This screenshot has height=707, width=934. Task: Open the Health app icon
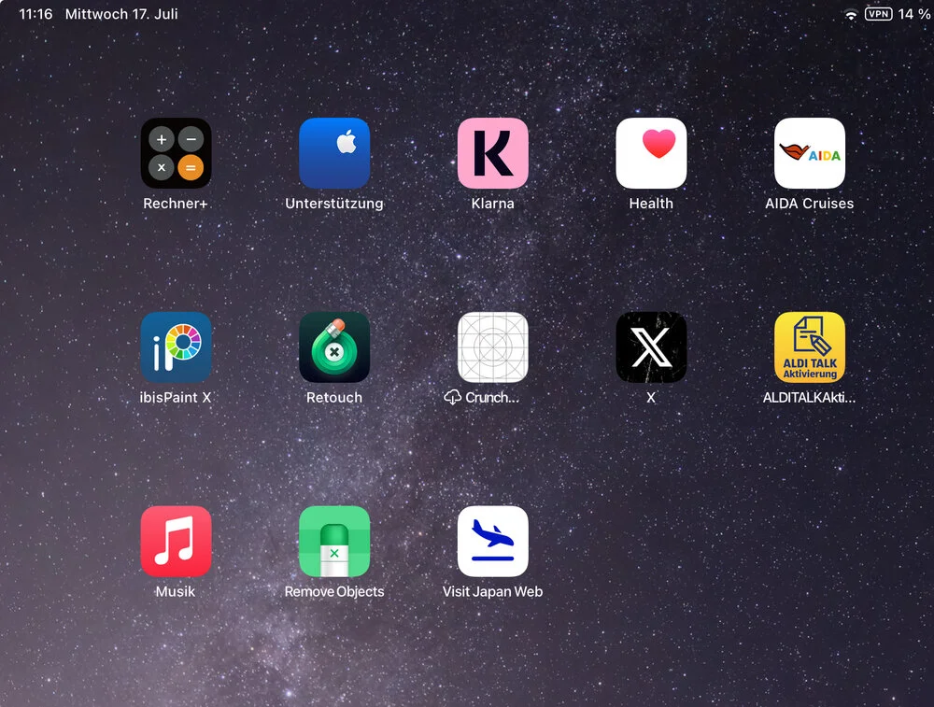(x=651, y=153)
